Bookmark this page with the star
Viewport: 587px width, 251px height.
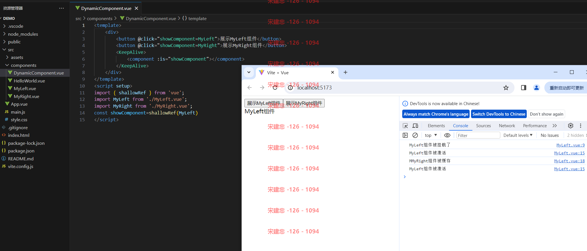click(506, 88)
